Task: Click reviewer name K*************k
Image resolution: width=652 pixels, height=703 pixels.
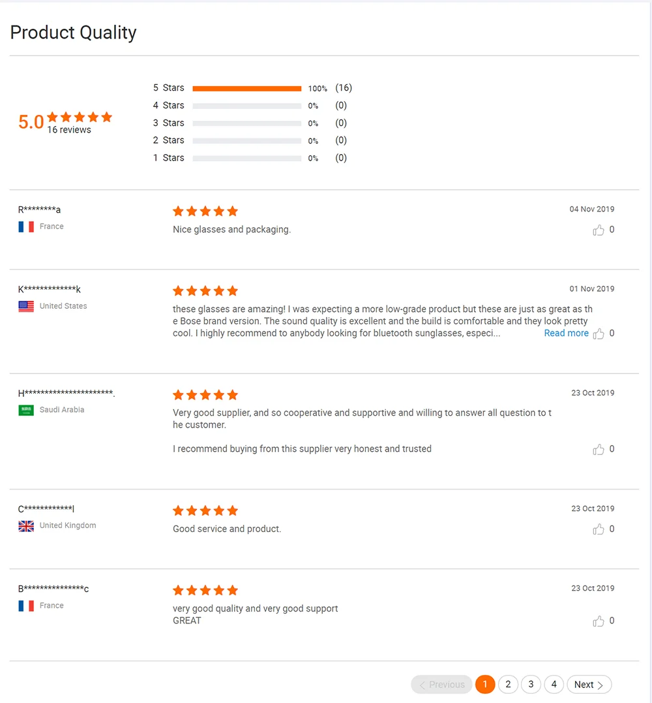Action: tap(50, 289)
